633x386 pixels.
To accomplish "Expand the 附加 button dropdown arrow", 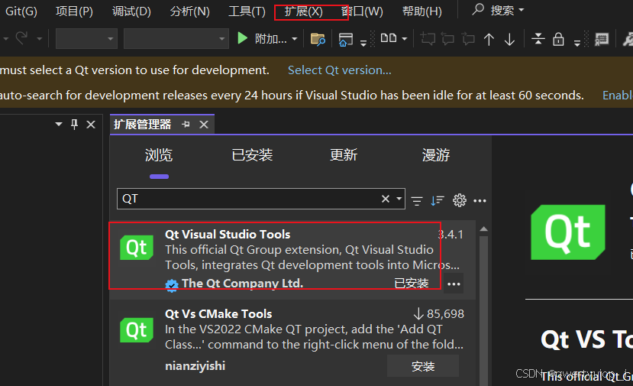I will point(294,39).
